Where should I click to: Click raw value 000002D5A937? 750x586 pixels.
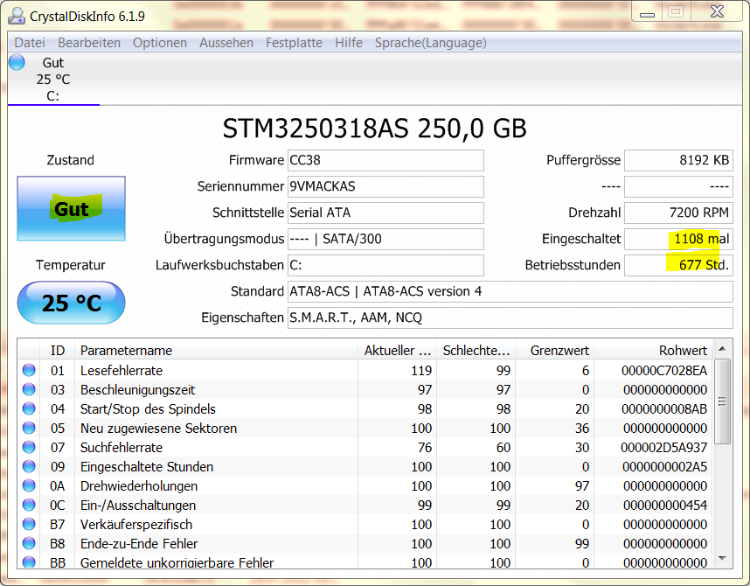(x=664, y=448)
